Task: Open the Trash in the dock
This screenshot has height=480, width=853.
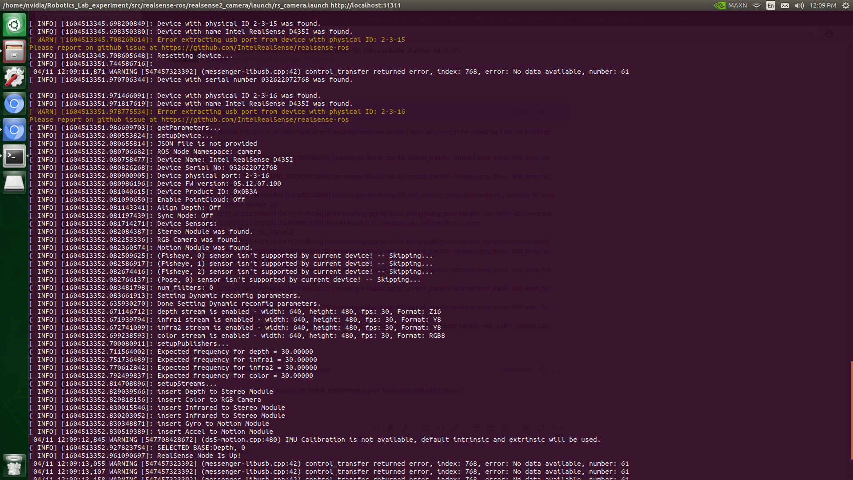Action: tap(14, 465)
